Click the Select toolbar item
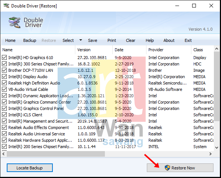 pyautogui.click(x=68, y=40)
